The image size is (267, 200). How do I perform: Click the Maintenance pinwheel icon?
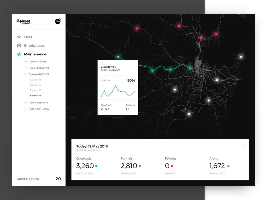click(x=19, y=54)
